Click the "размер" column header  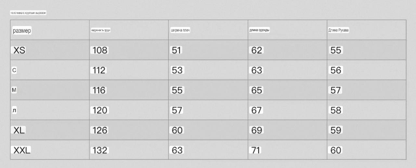coord(22,31)
